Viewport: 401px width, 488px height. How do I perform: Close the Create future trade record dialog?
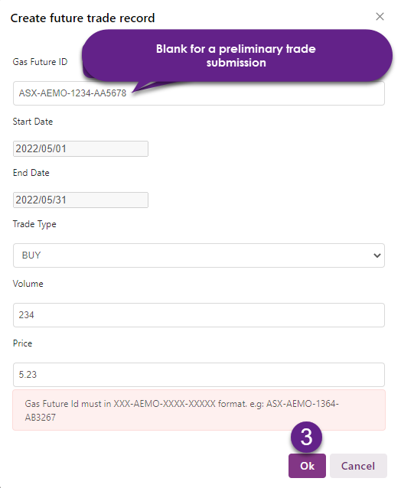[380, 17]
